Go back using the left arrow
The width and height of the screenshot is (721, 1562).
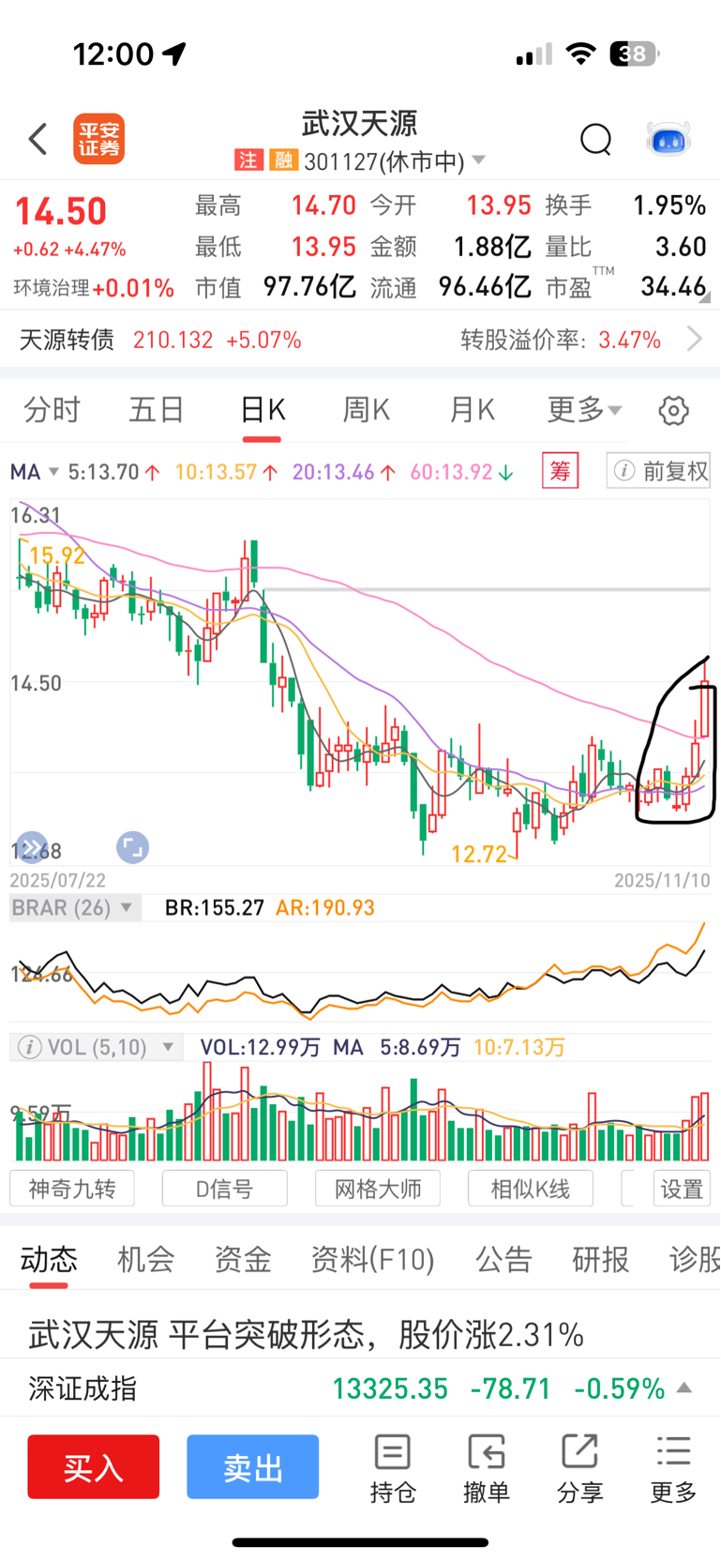pyautogui.click(x=38, y=140)
